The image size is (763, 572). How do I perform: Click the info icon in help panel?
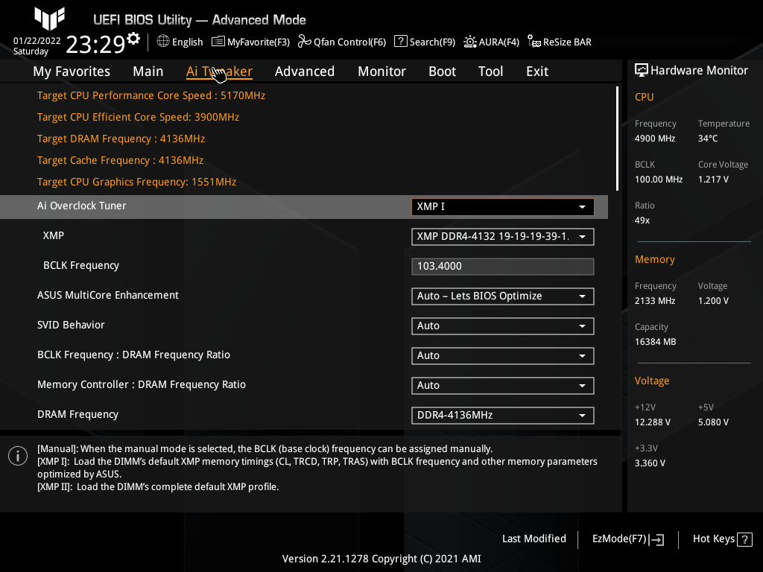(18, 456)
